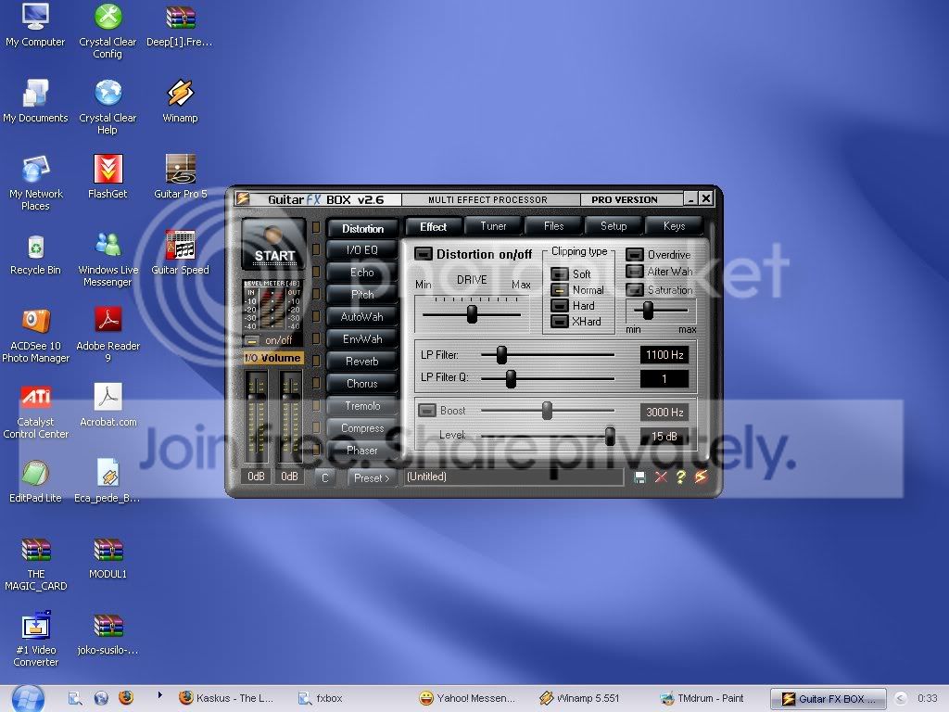This screenshot has width=949, height=712.
Task: Select the Phaser effect button
Action: click(x=362, y=451)
